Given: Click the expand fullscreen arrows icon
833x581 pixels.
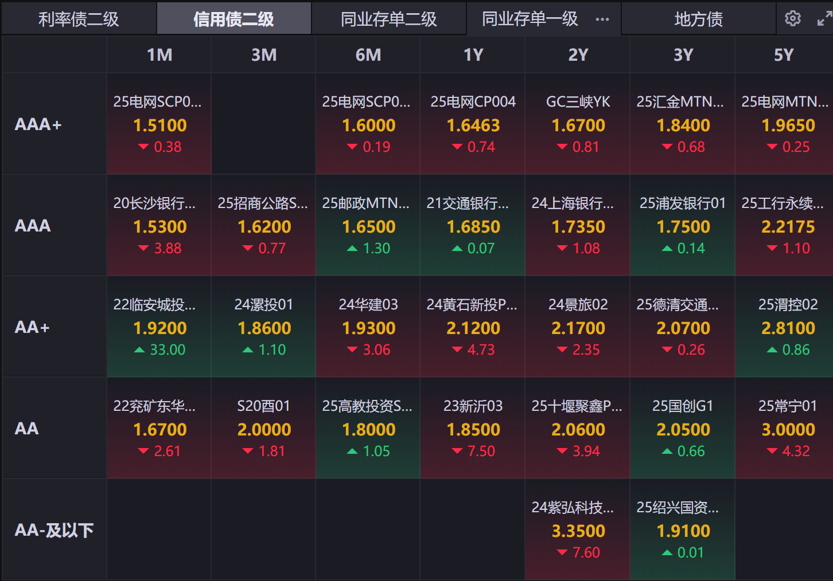Looking at the screenshot, I should point(824,19).
